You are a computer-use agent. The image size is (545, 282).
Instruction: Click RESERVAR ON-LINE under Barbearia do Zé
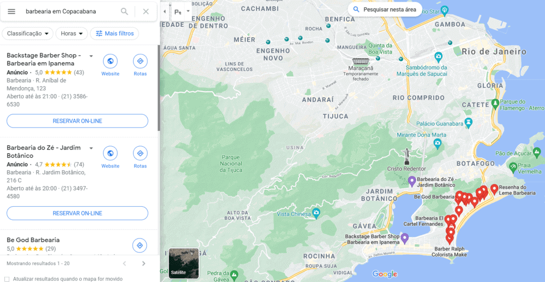[77, 213]
